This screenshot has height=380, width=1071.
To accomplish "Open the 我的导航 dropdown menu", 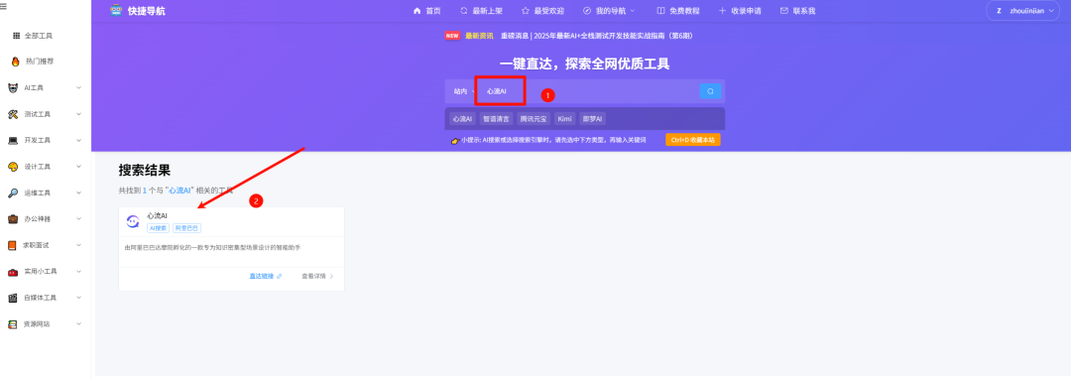I will [609, 11].
